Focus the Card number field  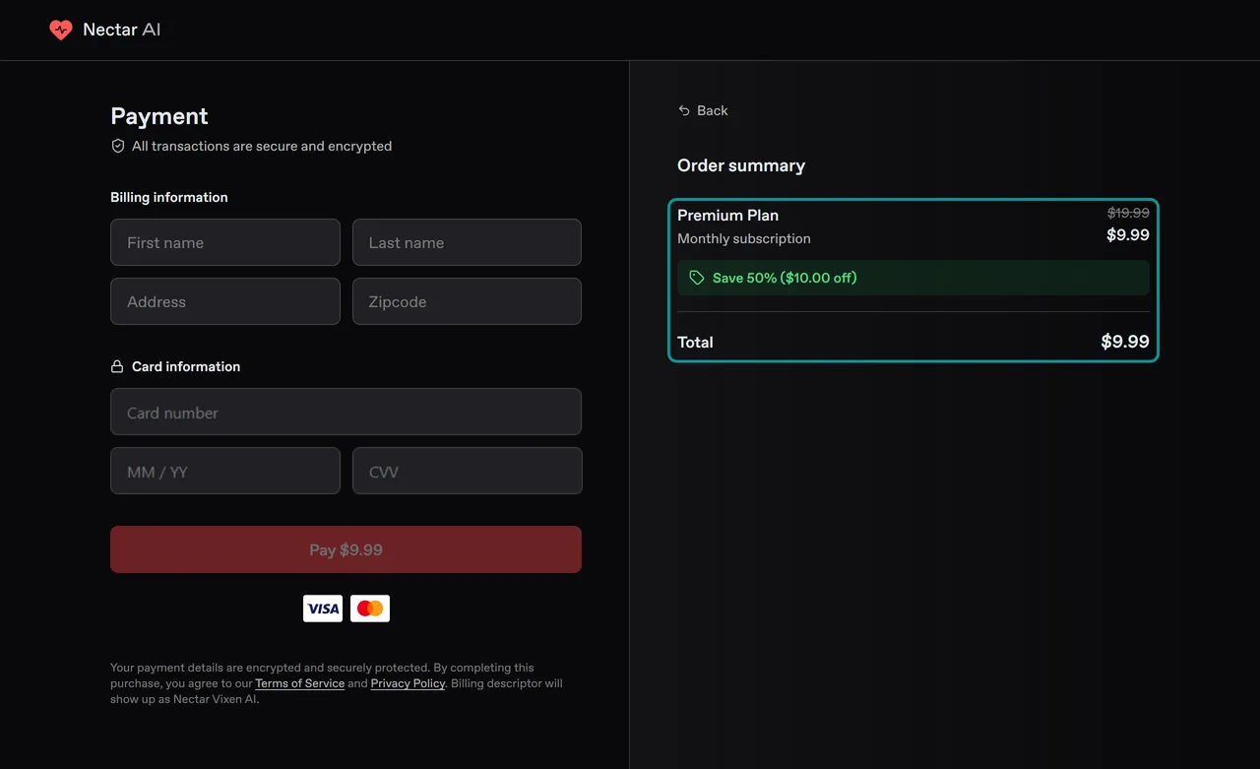tap(346, 412)
